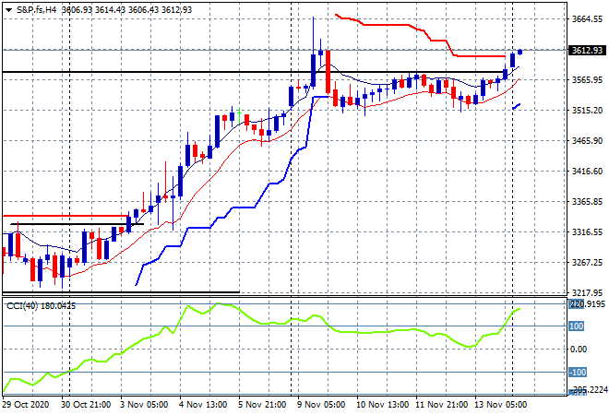This screenshot has width=609, height=415.
Task: Click the CCI(40) 180.0425 indicator label
Action: [41, 306]
